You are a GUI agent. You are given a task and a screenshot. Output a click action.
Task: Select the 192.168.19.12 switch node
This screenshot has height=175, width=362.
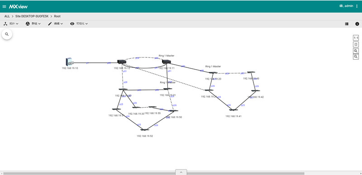pos(122,61)
